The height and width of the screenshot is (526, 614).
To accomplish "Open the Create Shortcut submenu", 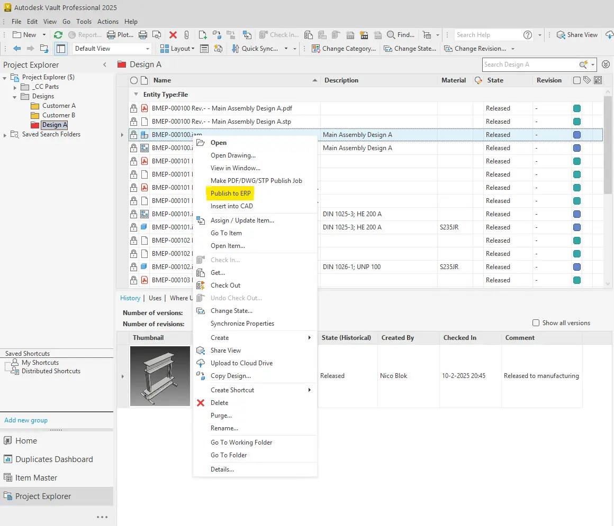I will point(255,390).
